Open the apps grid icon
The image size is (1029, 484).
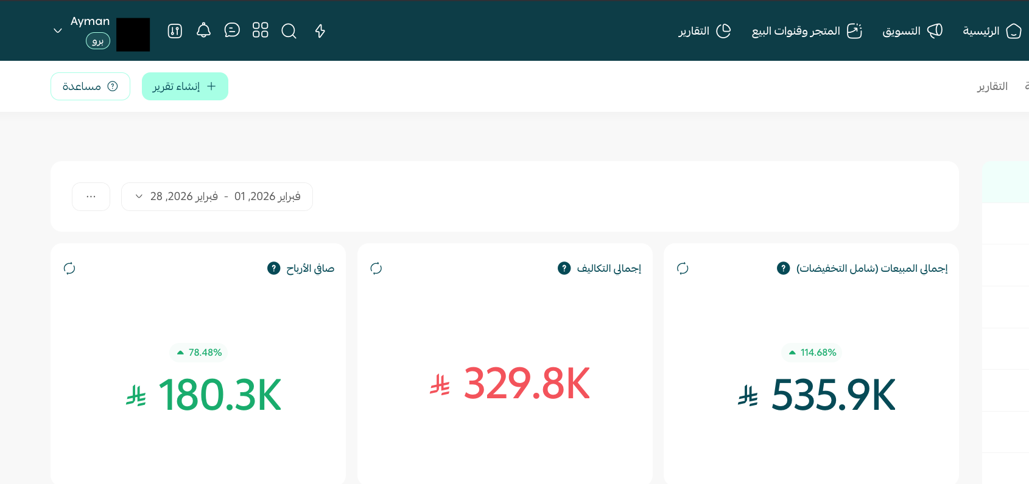click(x=261, y=30)
